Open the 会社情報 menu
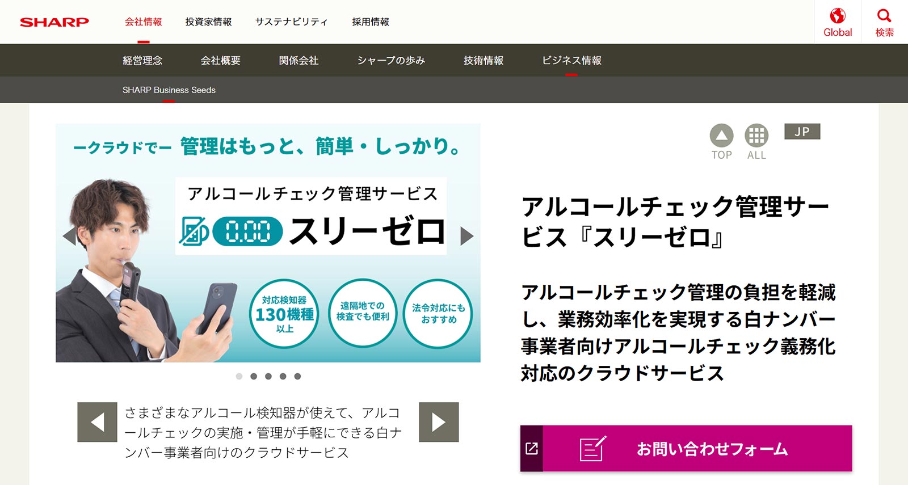Image resolution: width=908 pixels, height=485 pixels. point(144,22)
